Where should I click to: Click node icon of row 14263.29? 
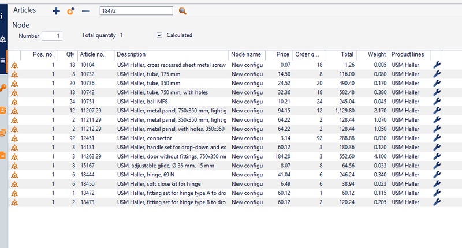[14, 157]
